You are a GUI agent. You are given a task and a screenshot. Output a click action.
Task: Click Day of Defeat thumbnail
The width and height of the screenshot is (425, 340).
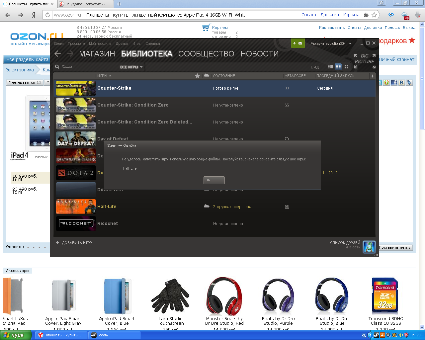pos(76,139)
